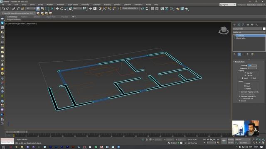Image resolution: width=266 pixels, height=149 pixels.
Task: Open the Workspaces selector dropdown
Action: pyautogui.click(x=256, y=5)
